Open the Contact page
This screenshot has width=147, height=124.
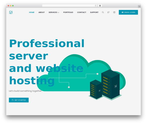[82, 12]
